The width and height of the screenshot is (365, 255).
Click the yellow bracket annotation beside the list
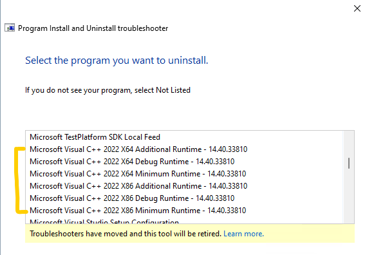tap(17, 180)
